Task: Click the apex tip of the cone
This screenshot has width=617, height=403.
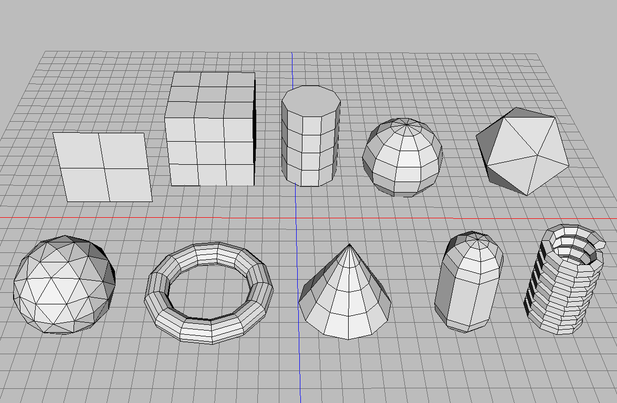Action: 349,245
